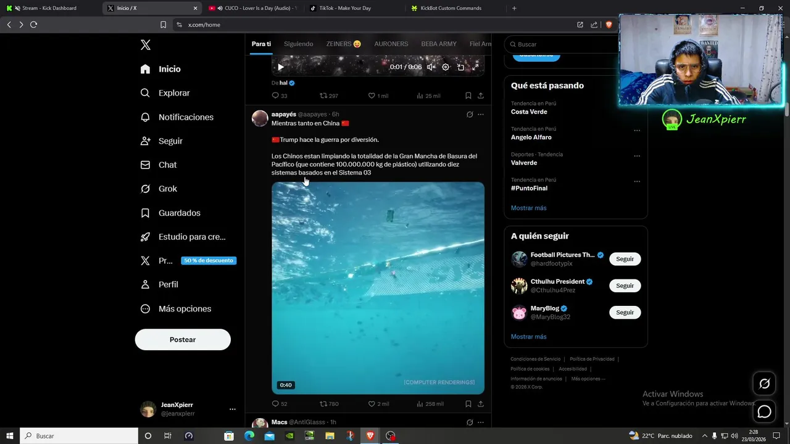The height and width of the screenshot is (444, 790).
Task: View analytics showing 25 mil views
Action: (x=428, y=96)
